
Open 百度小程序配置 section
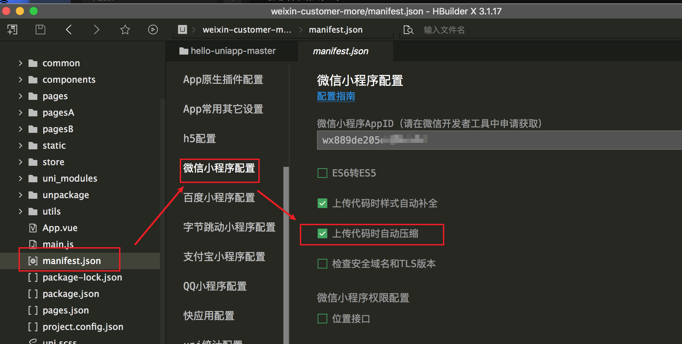[x=219, y=198]
